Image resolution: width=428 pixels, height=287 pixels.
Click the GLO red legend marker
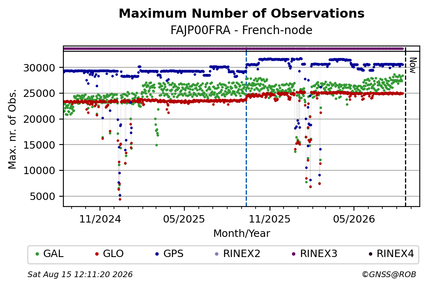[97, 254]
